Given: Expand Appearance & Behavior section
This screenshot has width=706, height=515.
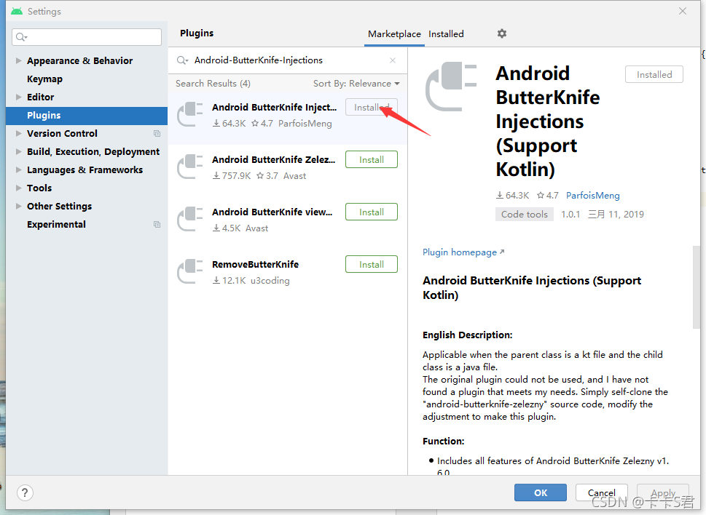Looking at the screenshot, I should click(18, 60).
